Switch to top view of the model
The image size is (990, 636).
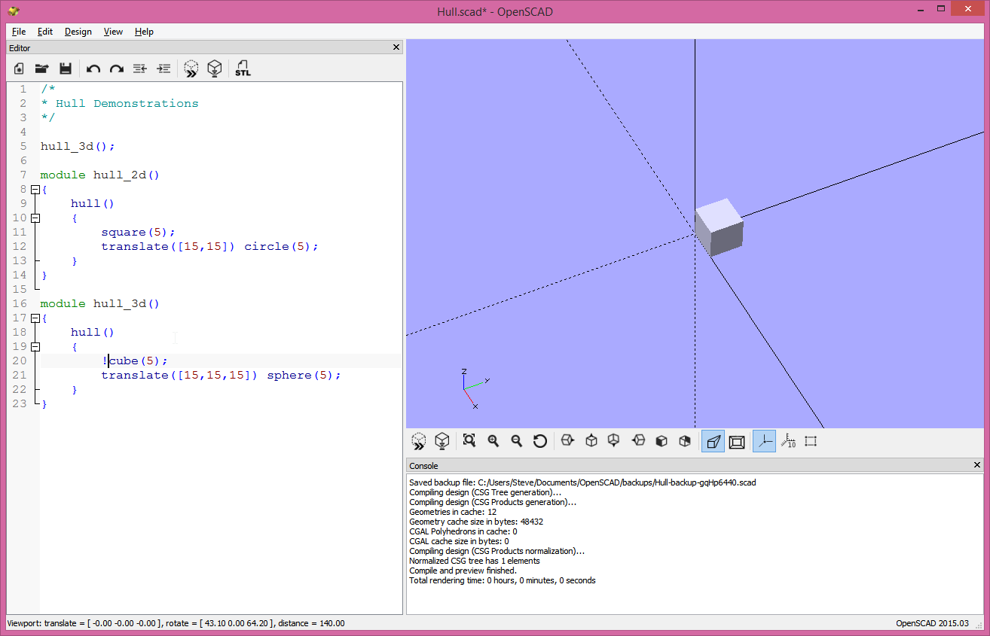point(591,441)
